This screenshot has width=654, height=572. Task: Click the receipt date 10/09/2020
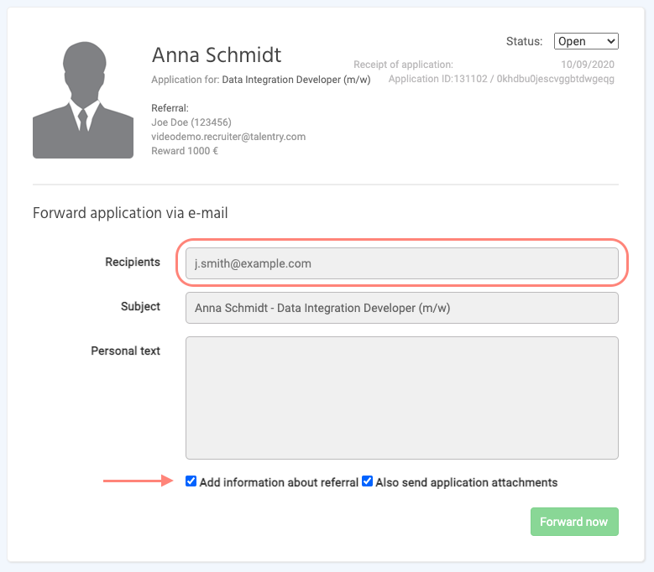tap(588, 65)
